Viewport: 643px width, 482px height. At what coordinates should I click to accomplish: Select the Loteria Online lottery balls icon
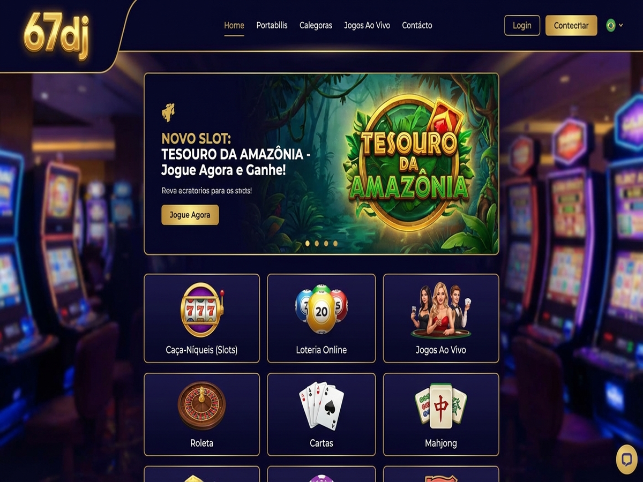(x=321, y=310)
